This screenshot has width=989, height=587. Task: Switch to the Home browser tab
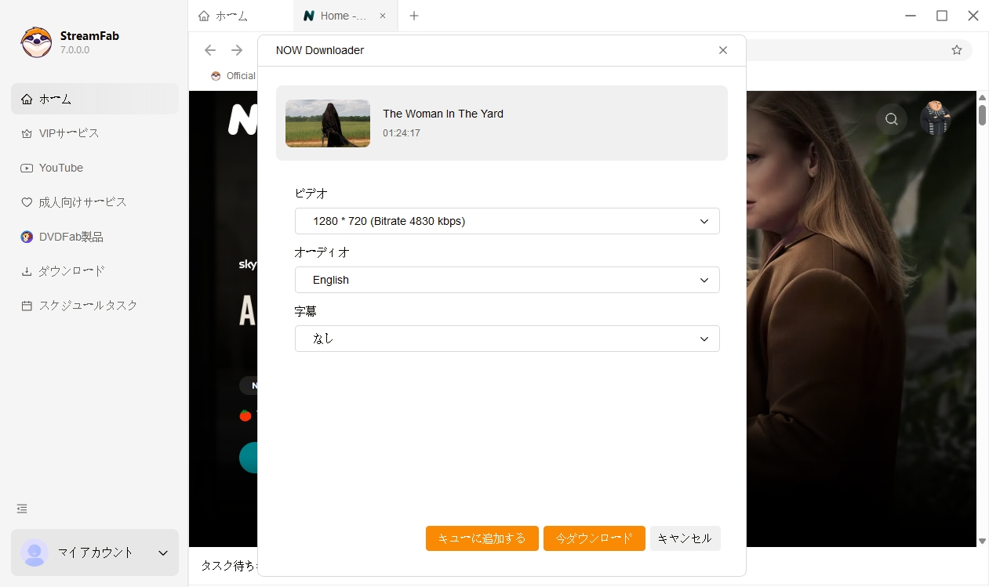point(337,16)
